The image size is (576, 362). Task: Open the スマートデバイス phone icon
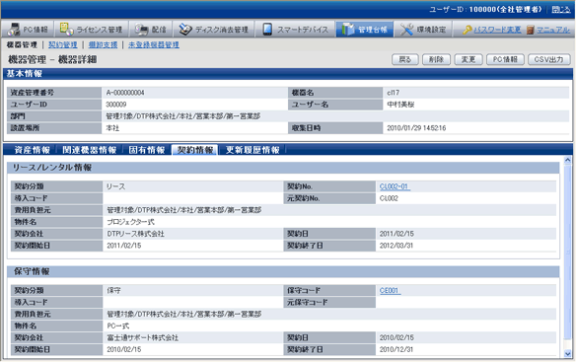click(x=267, y=29)
